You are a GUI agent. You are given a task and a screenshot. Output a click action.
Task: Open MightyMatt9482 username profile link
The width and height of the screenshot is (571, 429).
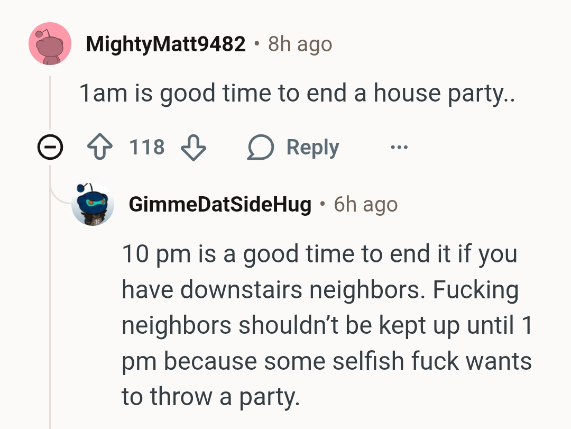click(x=165, y=44)
